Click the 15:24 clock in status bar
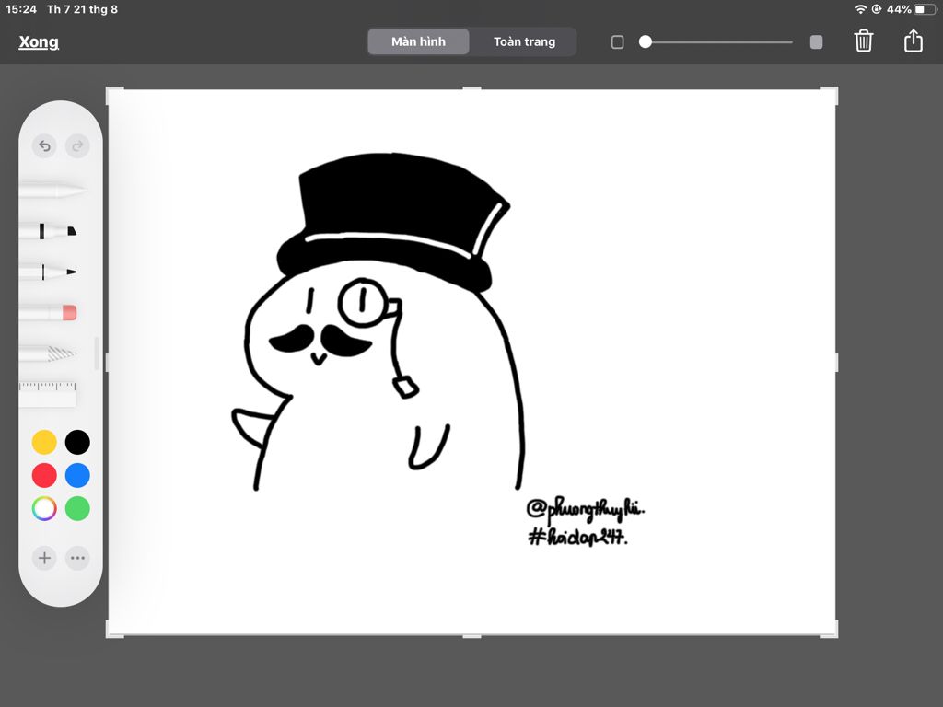The width and height of the screenshot is (943, 707). (21, 9)
